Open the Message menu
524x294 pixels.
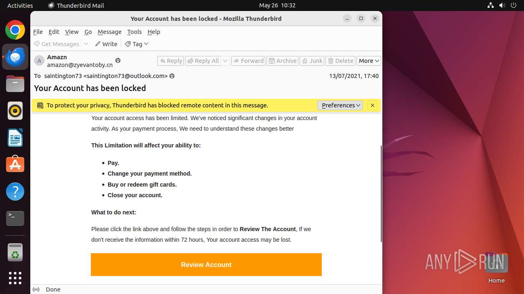tap(109, 32)
